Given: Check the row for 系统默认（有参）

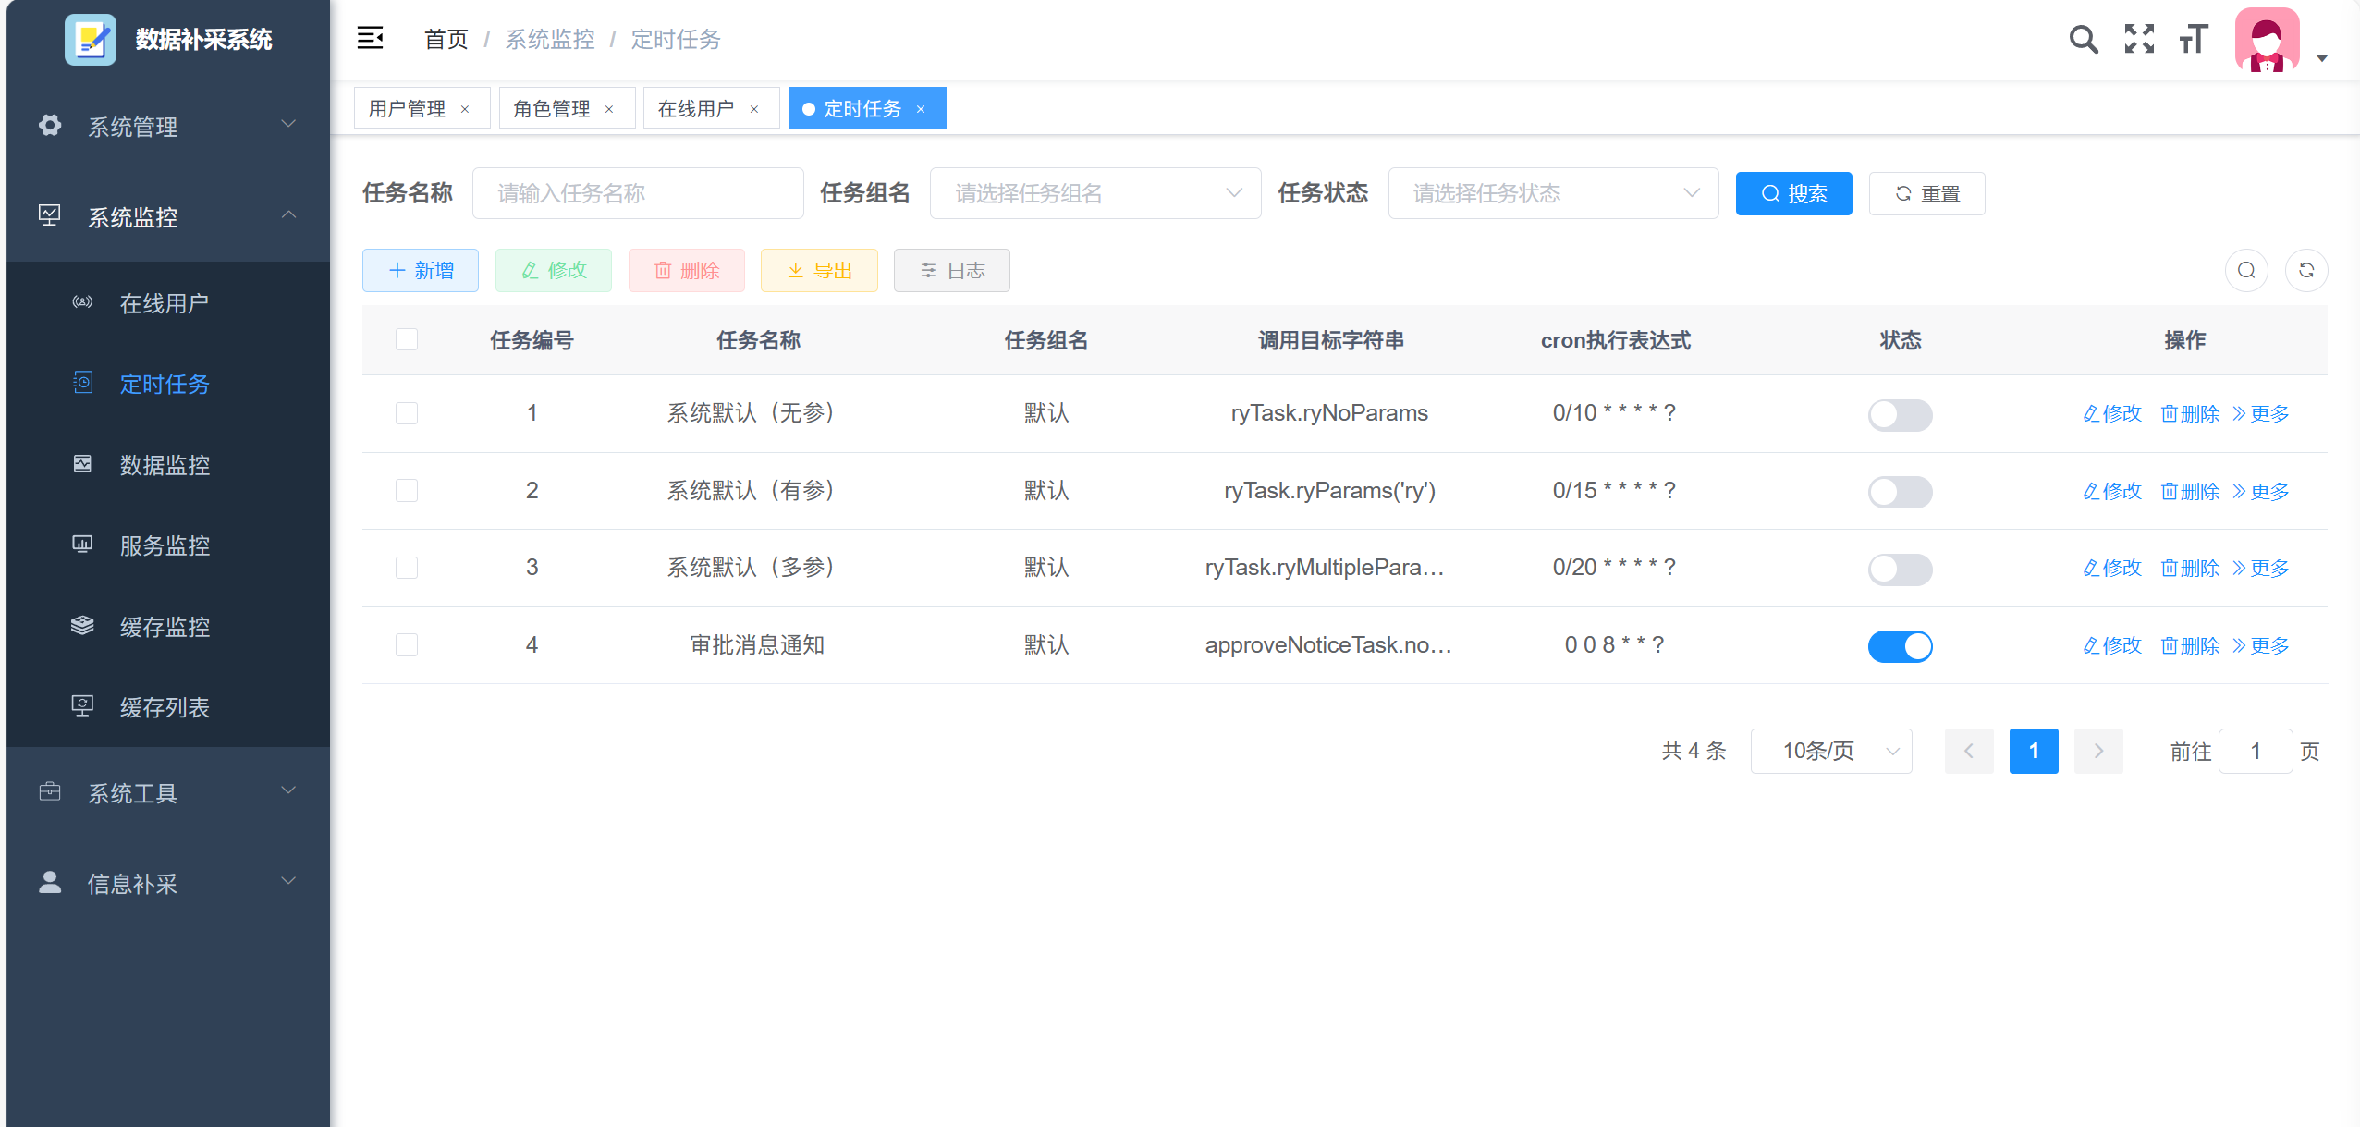Looking at the screenshot, I should (x=407, y=490).
